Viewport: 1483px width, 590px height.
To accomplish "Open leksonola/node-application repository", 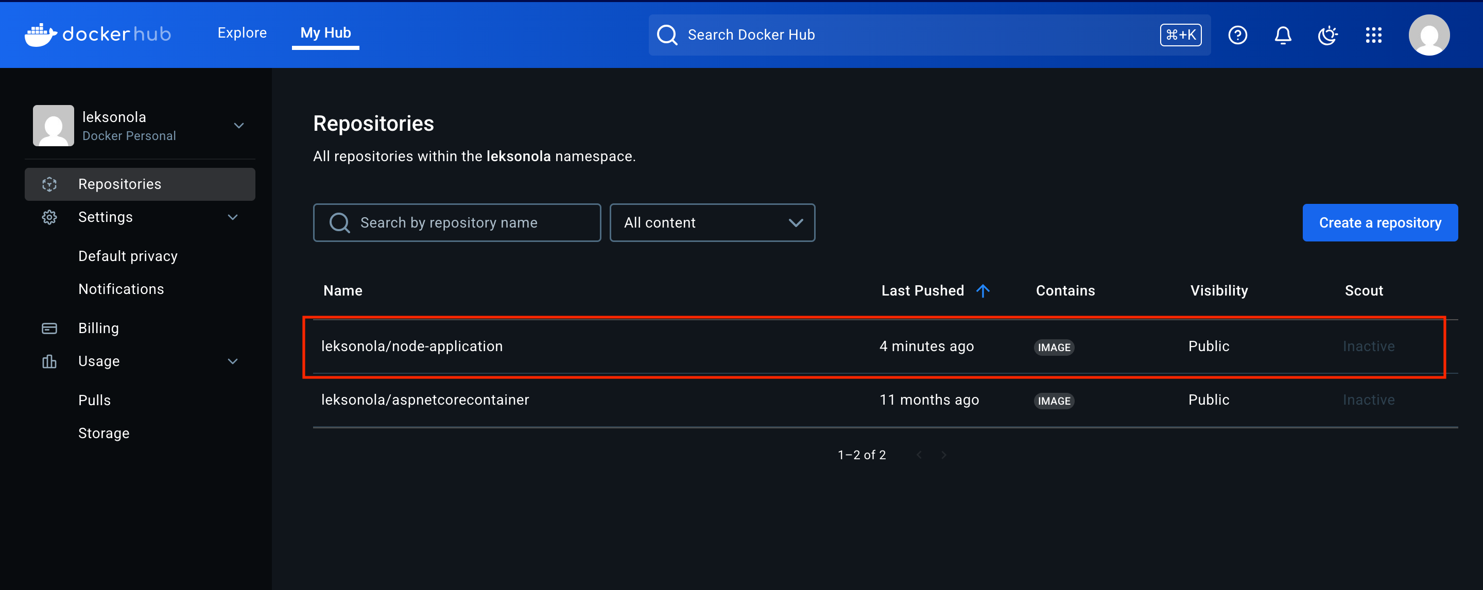I will (411, 346).
